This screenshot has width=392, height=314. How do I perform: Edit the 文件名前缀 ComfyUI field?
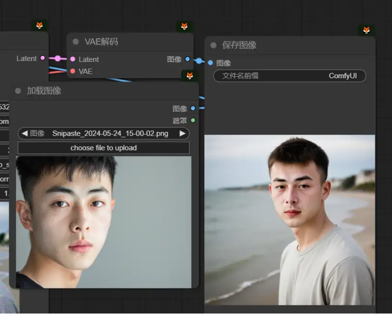(290, 76)
